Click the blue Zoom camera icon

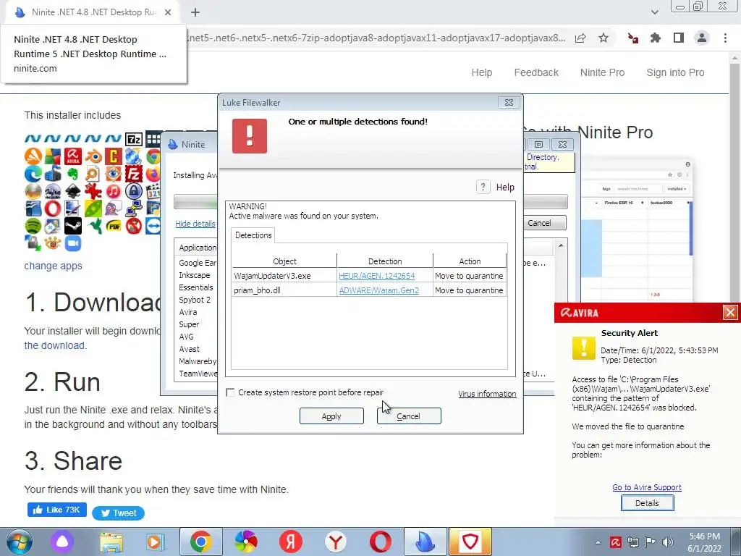[73, 243]
